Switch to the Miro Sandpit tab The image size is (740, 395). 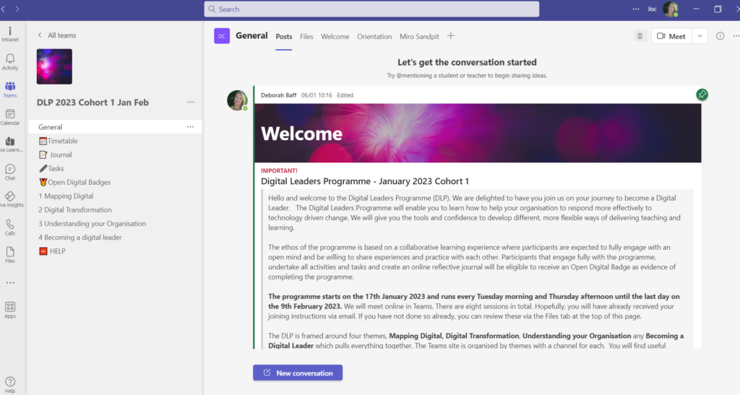(419, 36)
